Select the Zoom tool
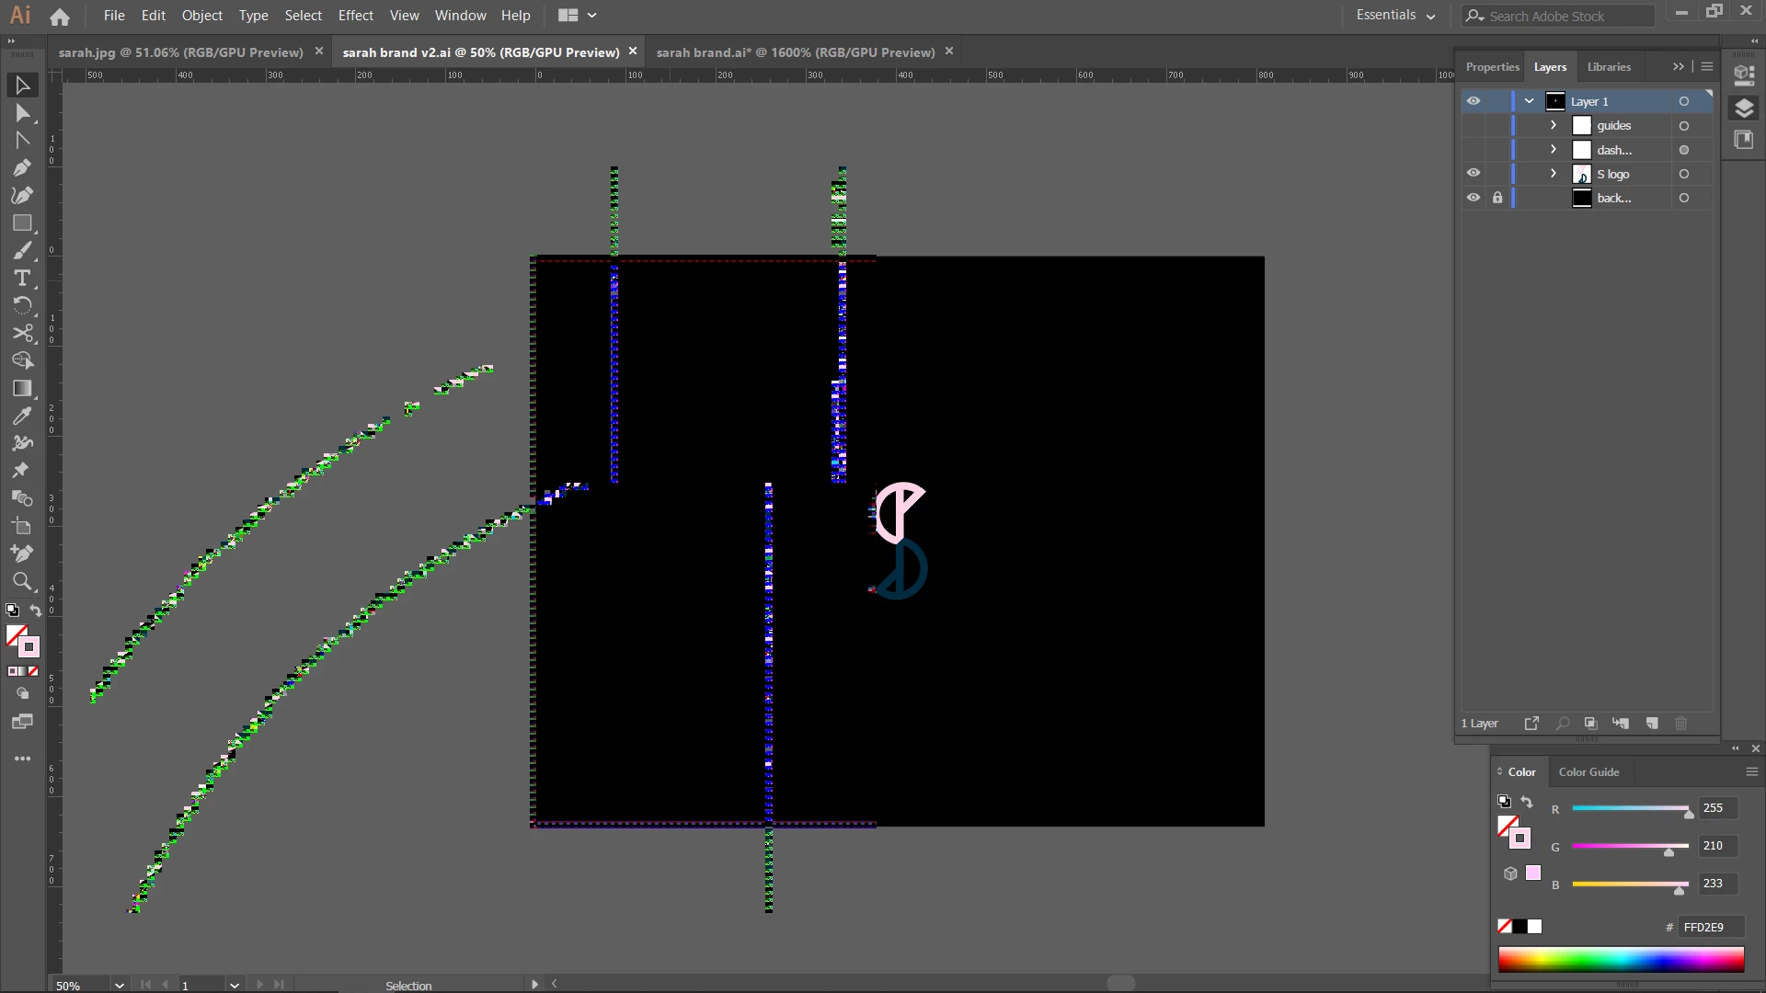The height and width of the screenshot is (993, 1766). click(x=22, y=581)
